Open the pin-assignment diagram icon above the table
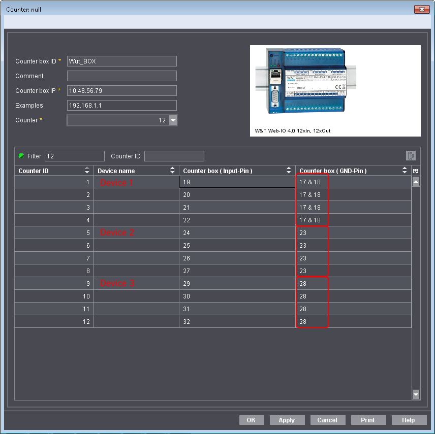435x434 pixels. point(411,155)
